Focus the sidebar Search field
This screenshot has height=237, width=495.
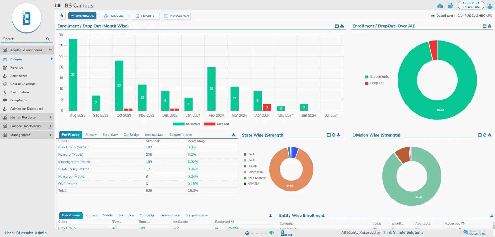pos(23,39)
